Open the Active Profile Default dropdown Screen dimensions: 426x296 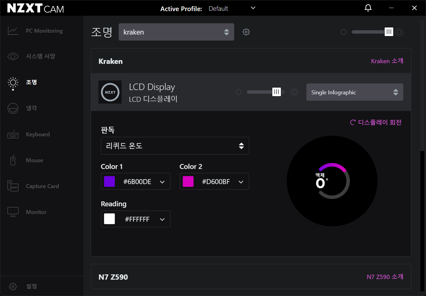pos(232,8)
